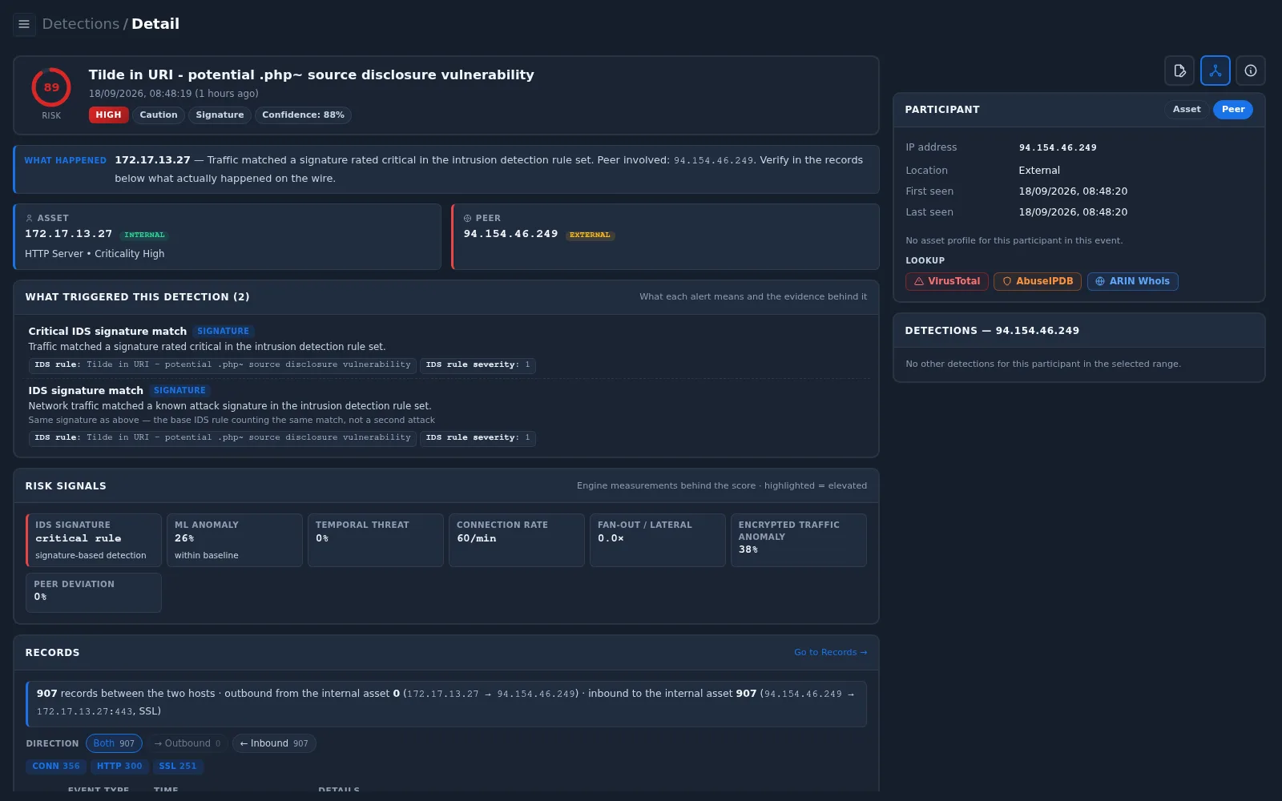Click the TEMPORAL THREAT signal card

(376, 541)
